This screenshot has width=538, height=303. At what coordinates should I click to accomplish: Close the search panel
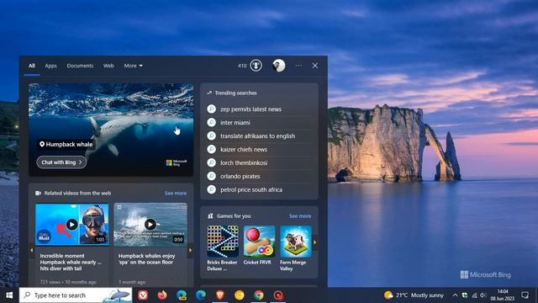315,66
